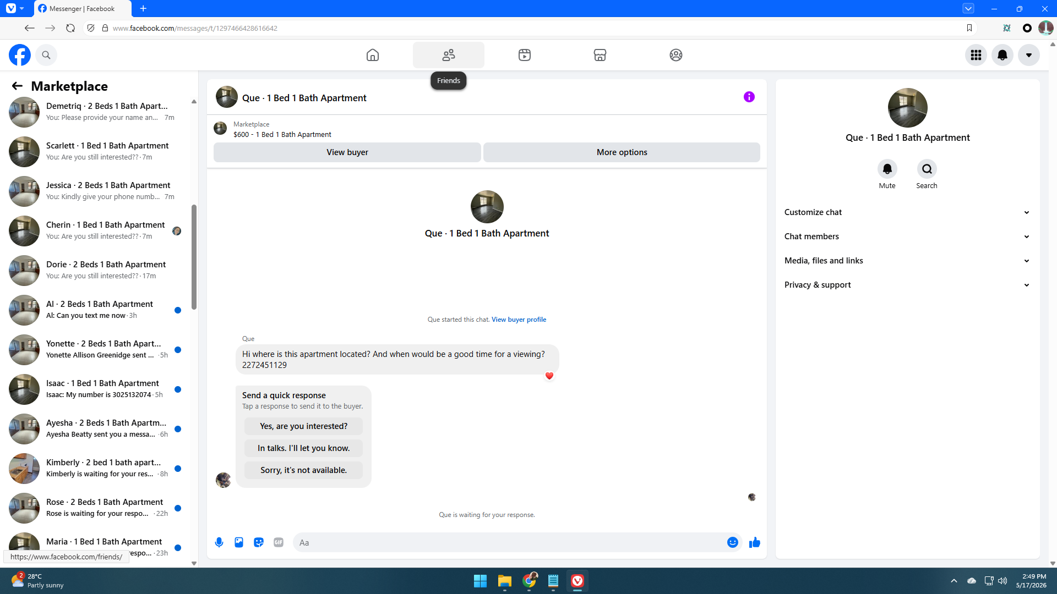1057x594 pixels.
Task: Go back from Marketplace chat list
Action: coord(17,86)
